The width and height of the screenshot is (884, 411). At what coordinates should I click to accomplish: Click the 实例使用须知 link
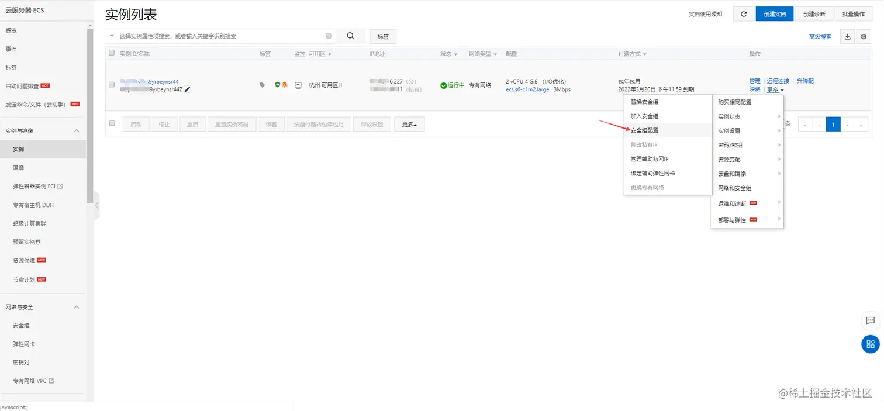point(705,14)
